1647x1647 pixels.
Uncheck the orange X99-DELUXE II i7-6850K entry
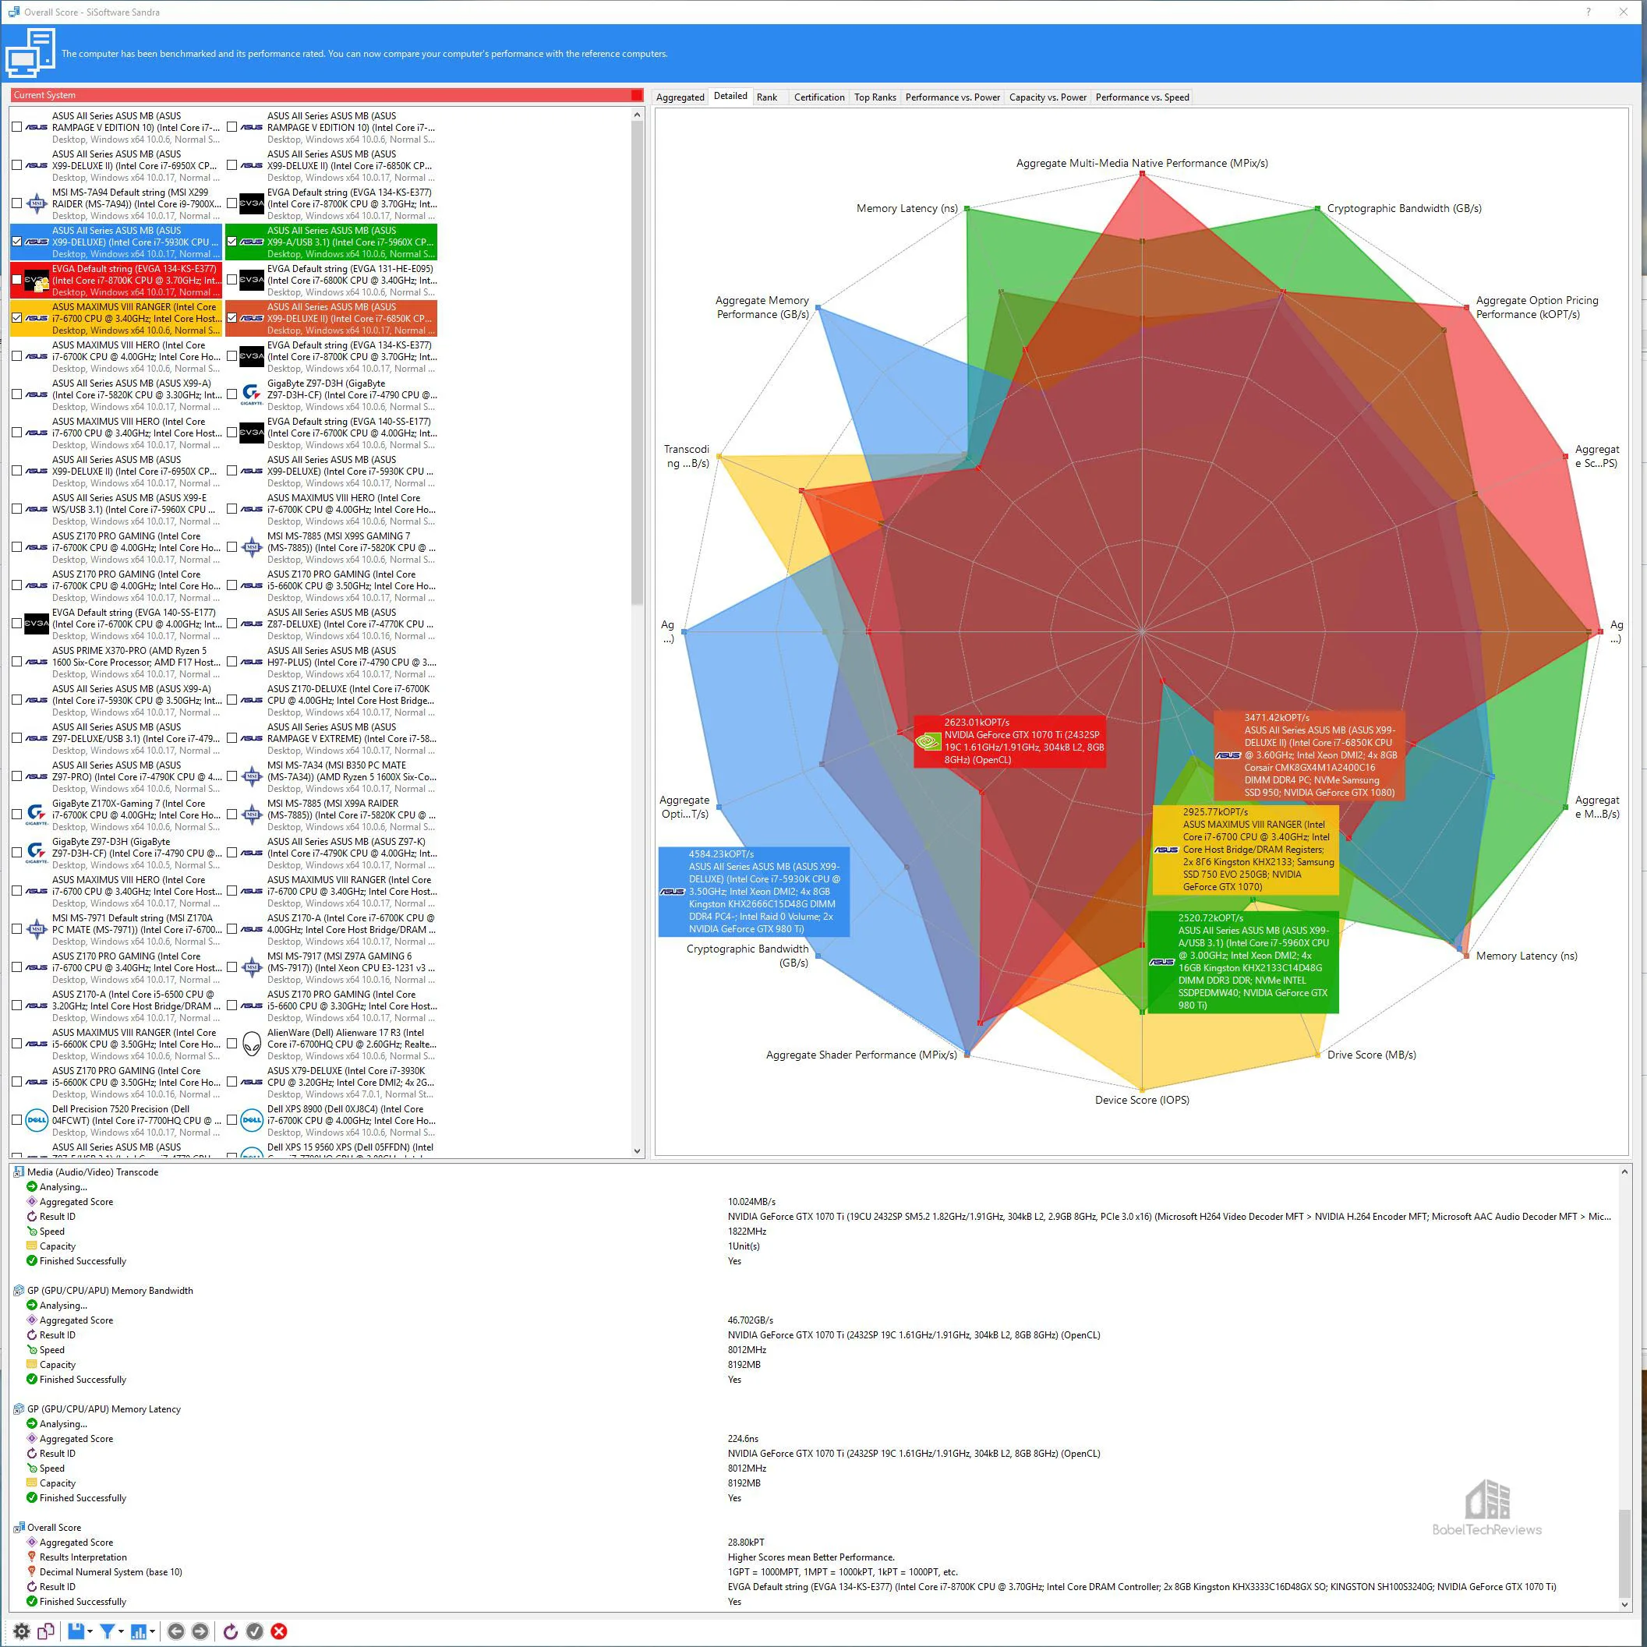click(231, 318)
